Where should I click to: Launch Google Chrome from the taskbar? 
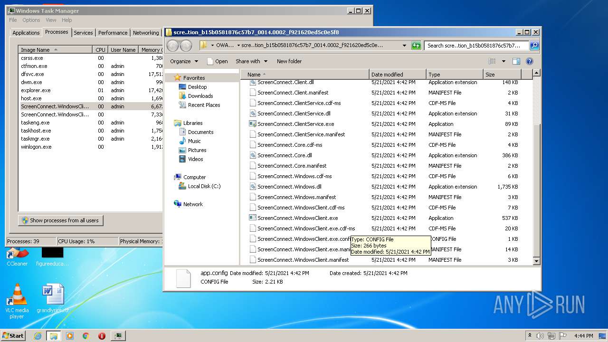86,336
